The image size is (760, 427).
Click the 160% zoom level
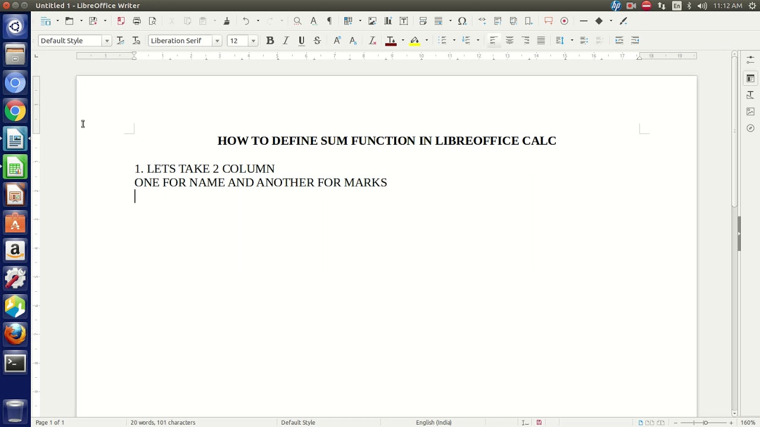coord(748,422)
